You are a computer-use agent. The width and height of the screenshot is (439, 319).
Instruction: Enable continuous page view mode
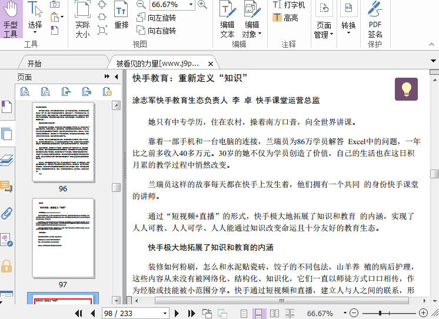pos(259,313)
